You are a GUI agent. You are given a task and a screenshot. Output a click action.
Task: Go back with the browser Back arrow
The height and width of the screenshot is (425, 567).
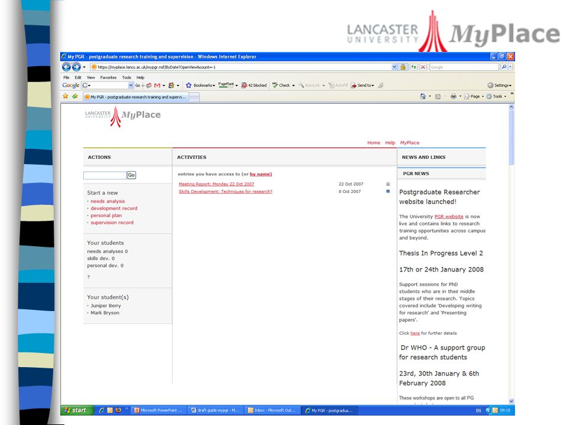coord(66,67)
